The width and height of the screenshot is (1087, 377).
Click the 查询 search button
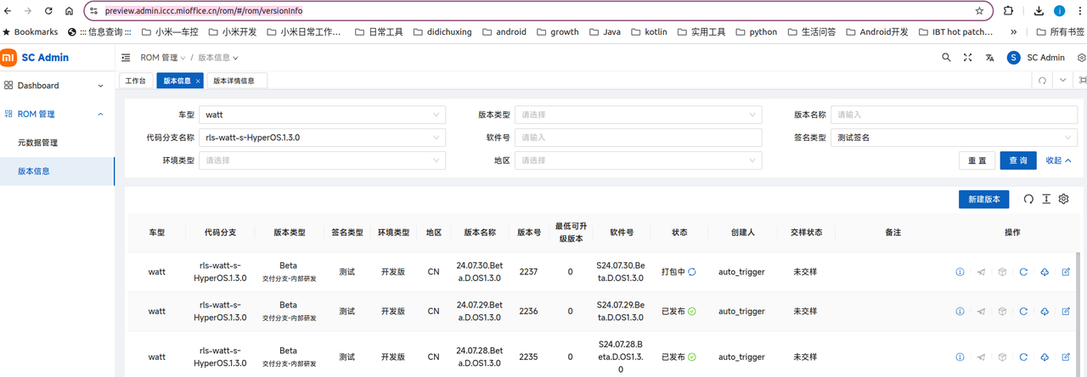1018,160
